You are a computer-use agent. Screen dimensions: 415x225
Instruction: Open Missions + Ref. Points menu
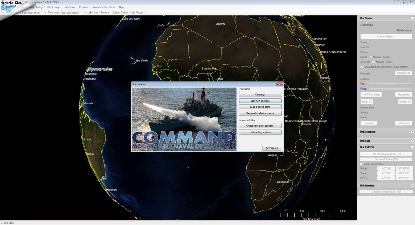tap(103, 7)
